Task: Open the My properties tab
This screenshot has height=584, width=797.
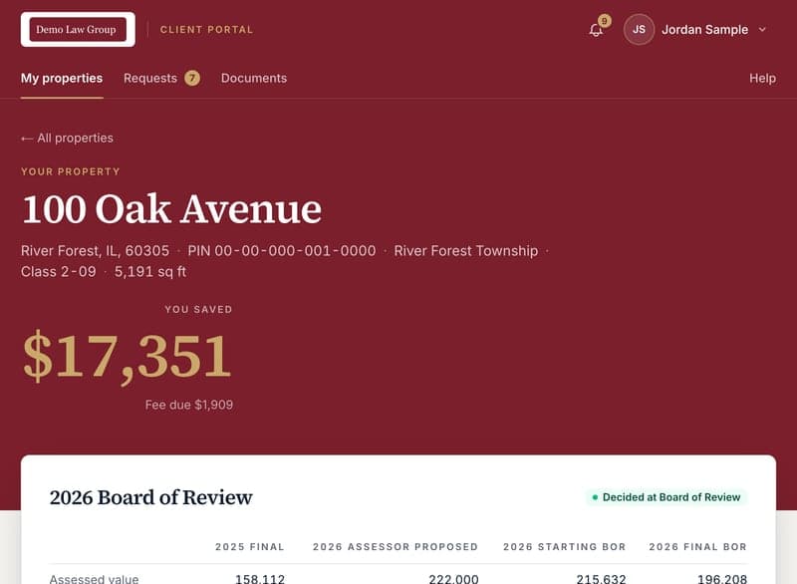Action: coord(62,79)
